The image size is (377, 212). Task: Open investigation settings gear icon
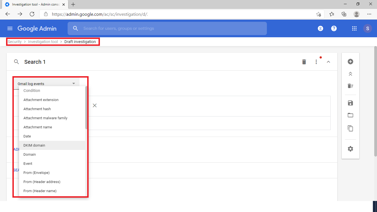coord(351,149)
